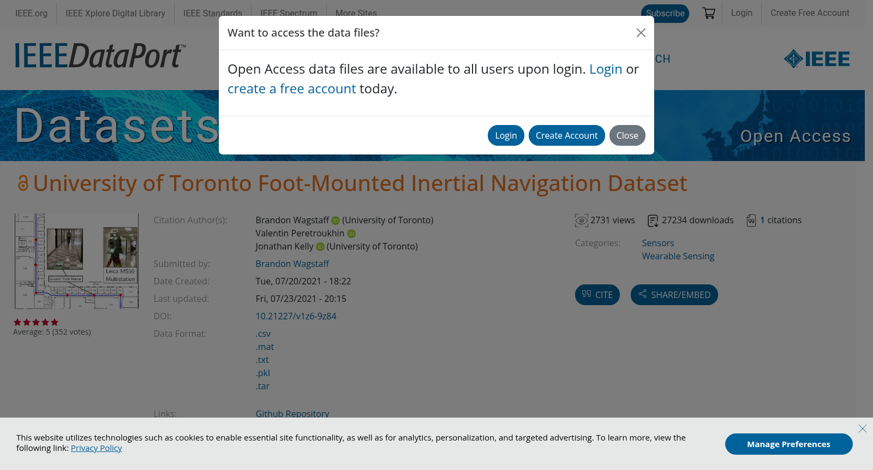Click the CITE button
Image resolution: width=873 pixels, height=470 pixels.
tap(597, 295)
